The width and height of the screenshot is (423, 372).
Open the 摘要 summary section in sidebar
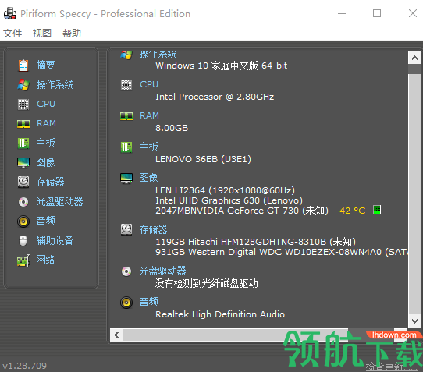[45, 66]
